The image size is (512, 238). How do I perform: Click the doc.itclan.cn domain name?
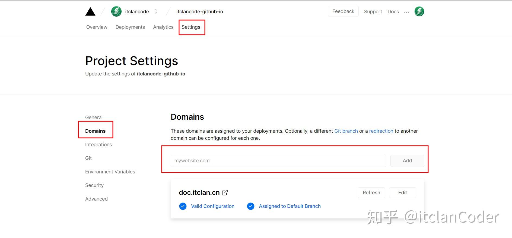199,192
